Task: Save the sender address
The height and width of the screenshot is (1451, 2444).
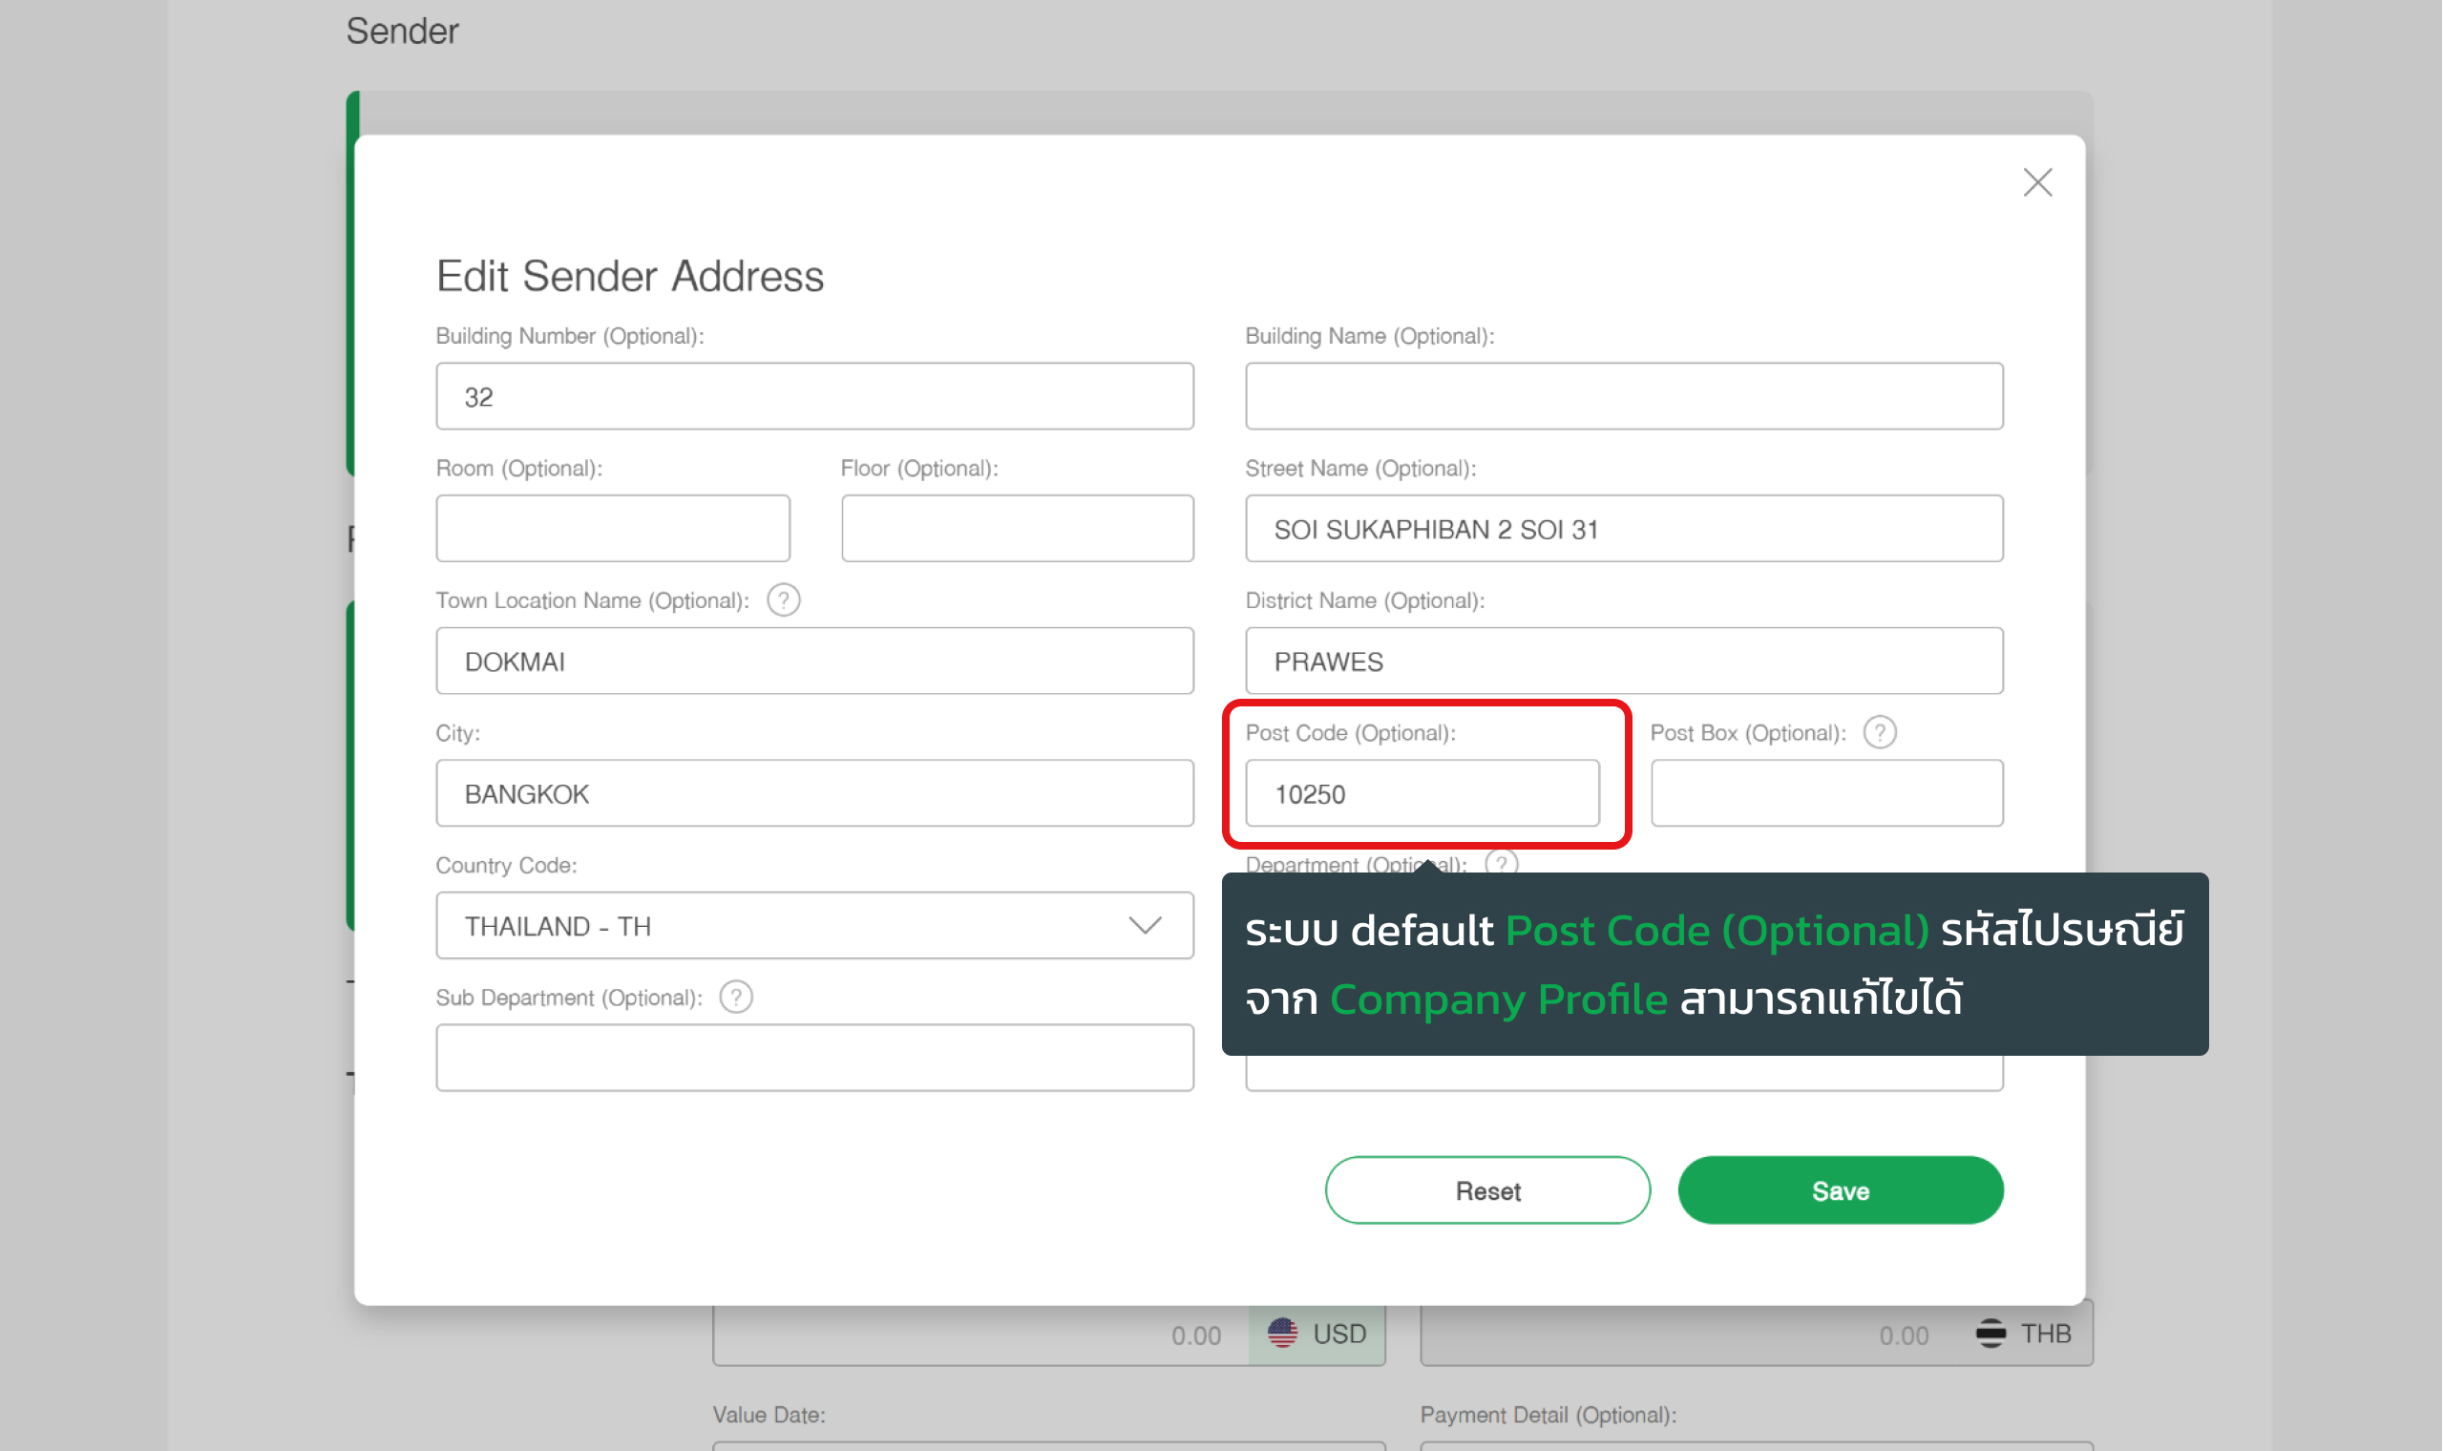Action: pos(1842,1191)
